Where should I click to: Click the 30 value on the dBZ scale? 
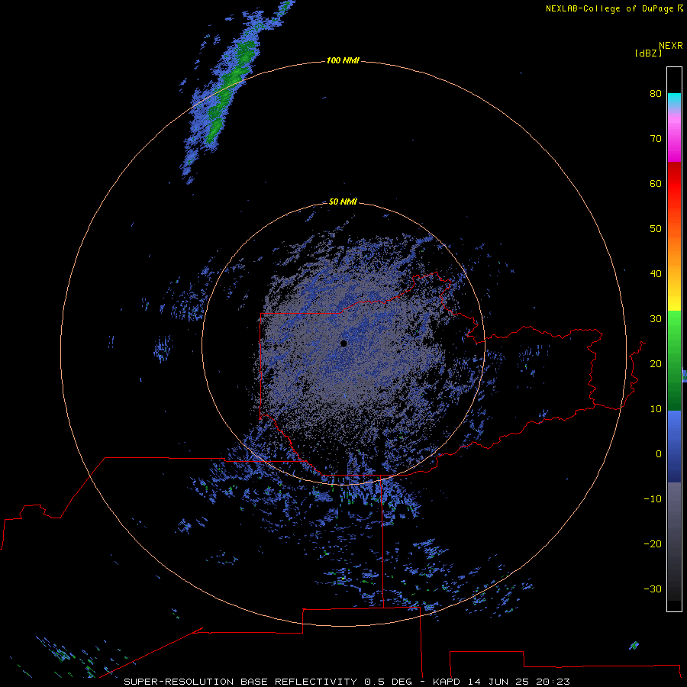pos(656,319)
